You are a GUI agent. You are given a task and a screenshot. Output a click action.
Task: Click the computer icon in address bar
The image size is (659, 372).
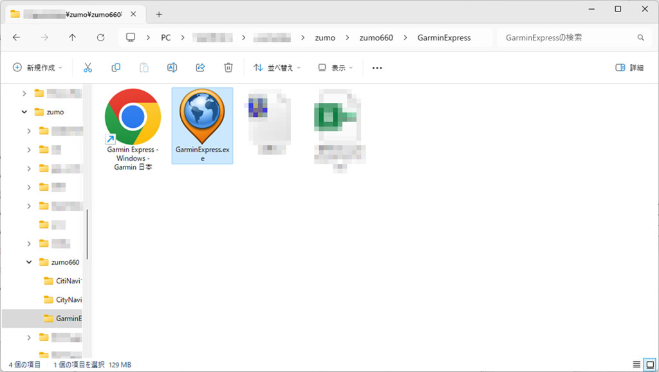click(x=131, y=37)
